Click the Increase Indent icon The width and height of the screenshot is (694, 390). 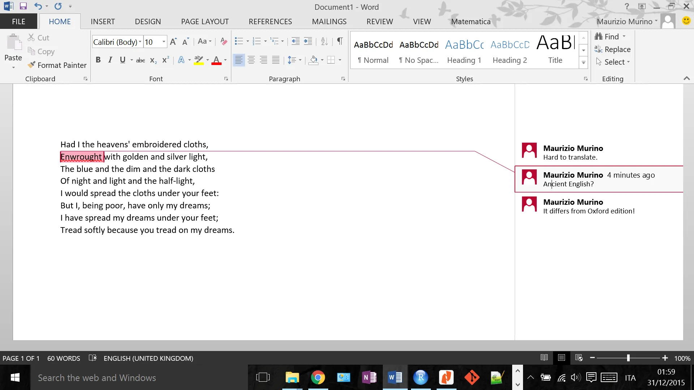[308, 42]
